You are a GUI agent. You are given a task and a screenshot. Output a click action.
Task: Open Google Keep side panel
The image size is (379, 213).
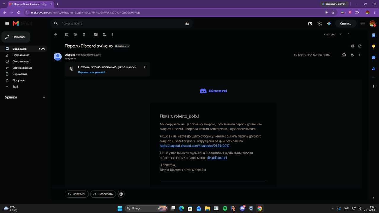(374, 46)
